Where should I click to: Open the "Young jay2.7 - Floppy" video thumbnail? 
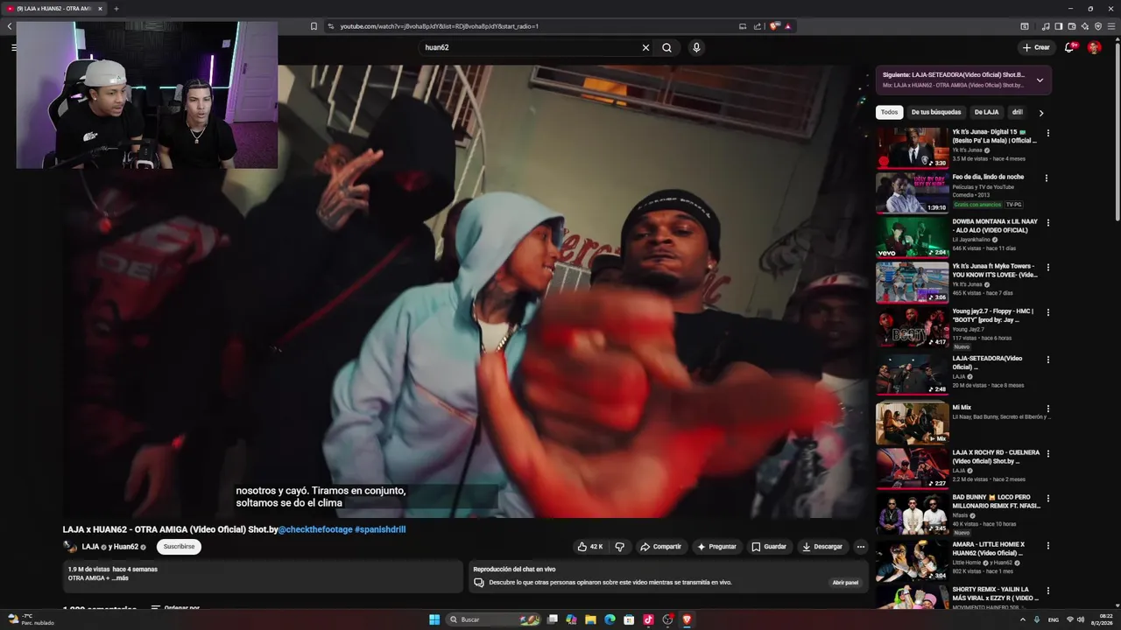[912, 327]
